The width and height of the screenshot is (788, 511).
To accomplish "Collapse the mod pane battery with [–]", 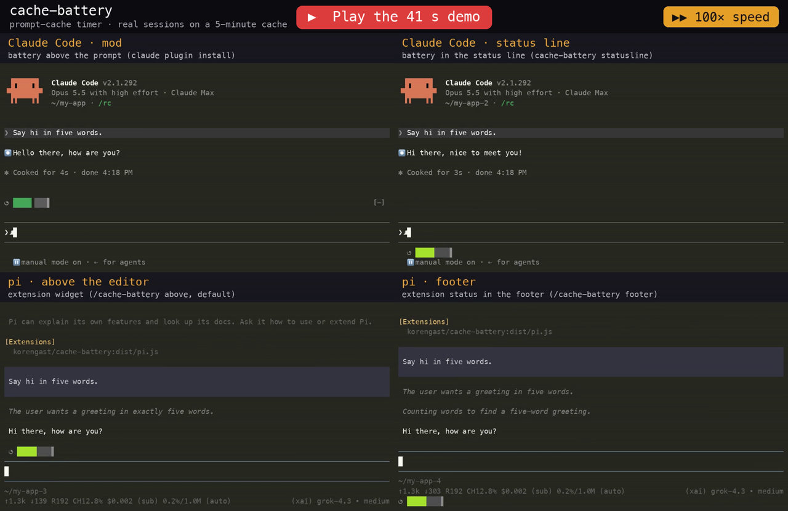I will tap(379, 202).
